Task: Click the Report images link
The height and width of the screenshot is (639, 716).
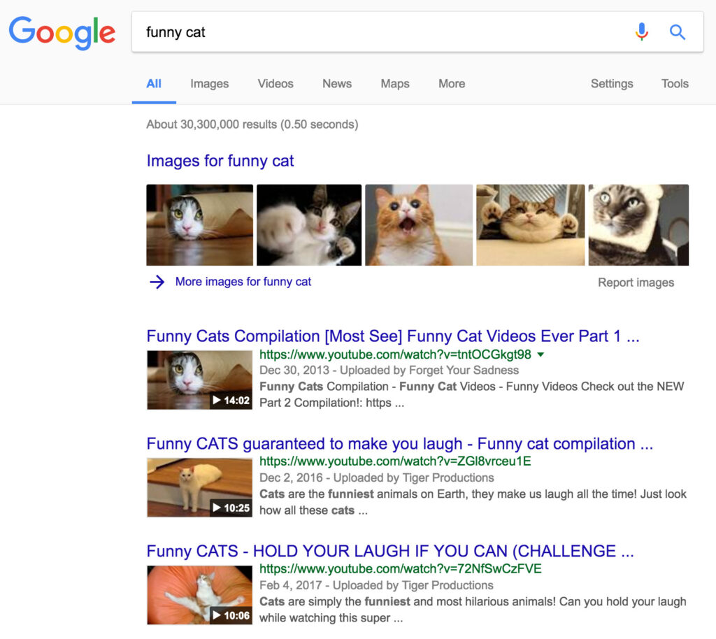Action: click(636, 282)
